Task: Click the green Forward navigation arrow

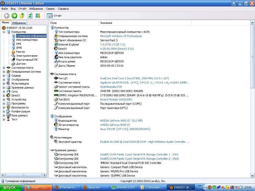Action: pos(14,16)
